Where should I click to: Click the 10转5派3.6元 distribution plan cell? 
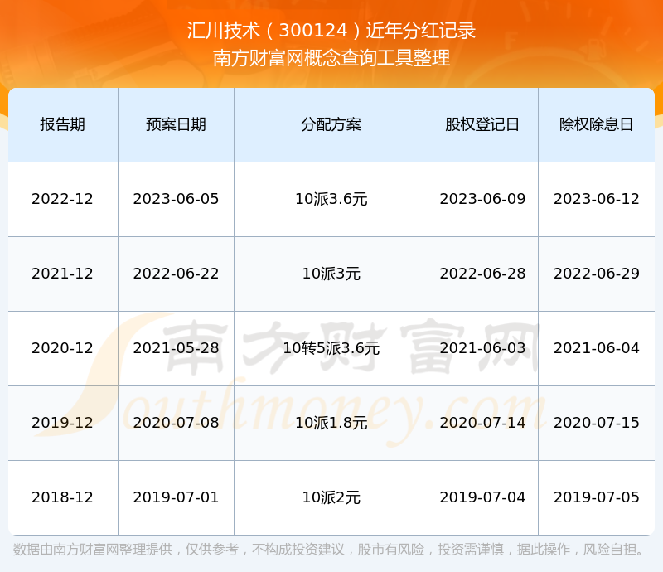[331, 348]
